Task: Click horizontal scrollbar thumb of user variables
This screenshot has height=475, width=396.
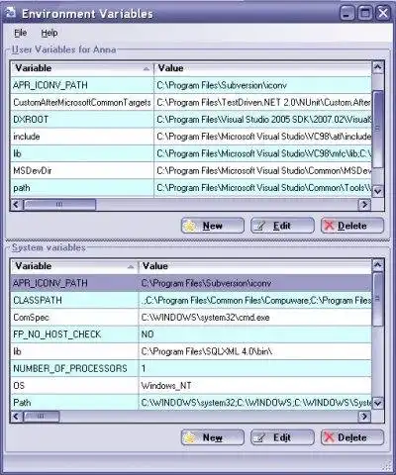Action: point(59,205)
